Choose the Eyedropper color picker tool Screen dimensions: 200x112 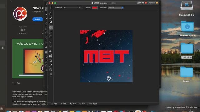51,65
